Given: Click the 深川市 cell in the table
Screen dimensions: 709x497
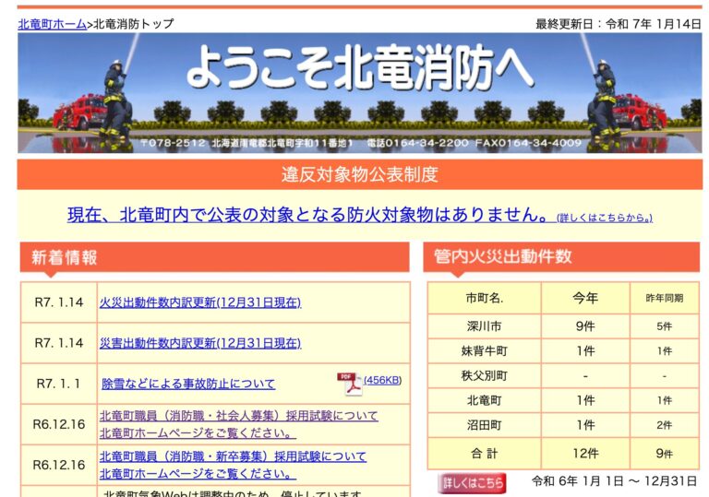Looking at the screenshot, I should tap(485, 326).
